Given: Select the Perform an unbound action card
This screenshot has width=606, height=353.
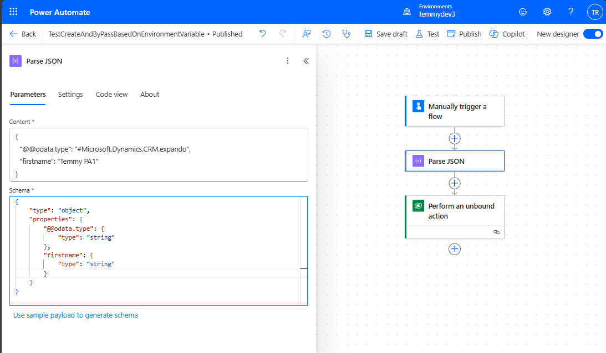Looking at the screenshot, I should coord(455,217).
